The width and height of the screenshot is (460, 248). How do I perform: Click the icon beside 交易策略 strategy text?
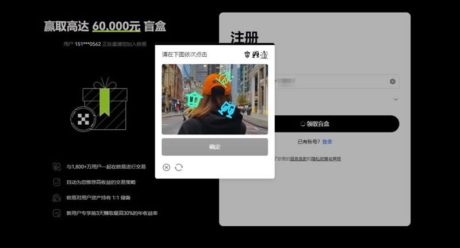(x=57, y=182)
